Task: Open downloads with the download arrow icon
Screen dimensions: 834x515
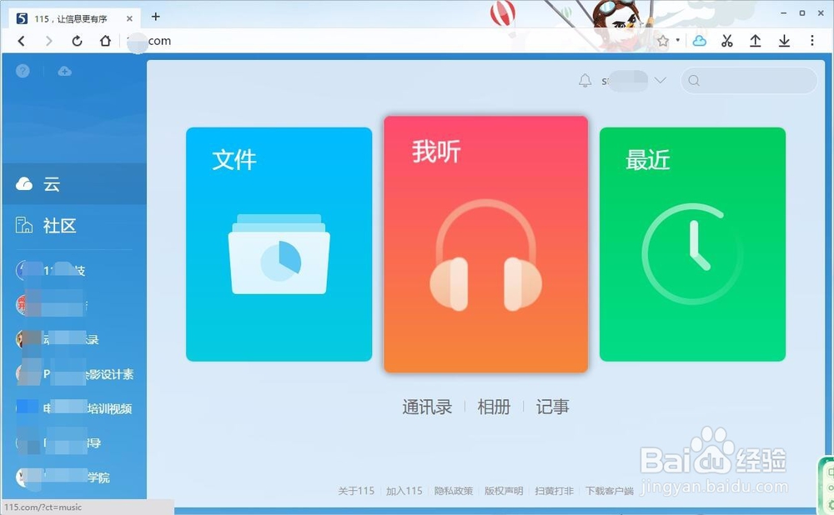Action: pos(784,41)
